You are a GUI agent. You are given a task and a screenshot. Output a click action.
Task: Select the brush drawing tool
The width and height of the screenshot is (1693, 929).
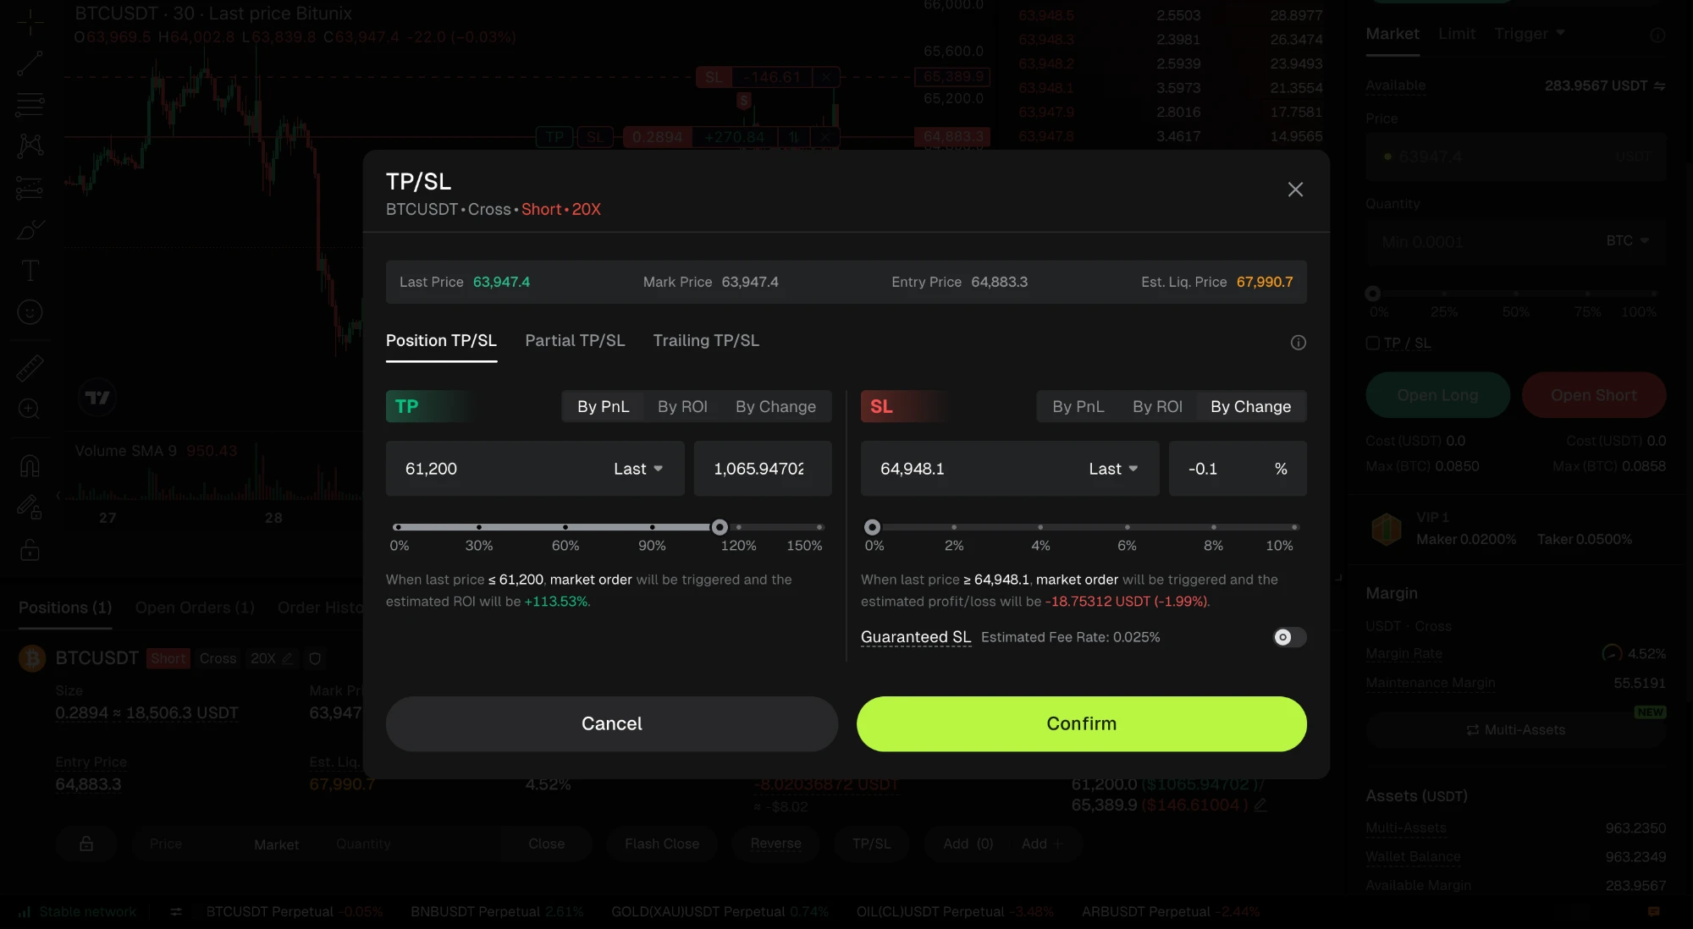[30, 229]
